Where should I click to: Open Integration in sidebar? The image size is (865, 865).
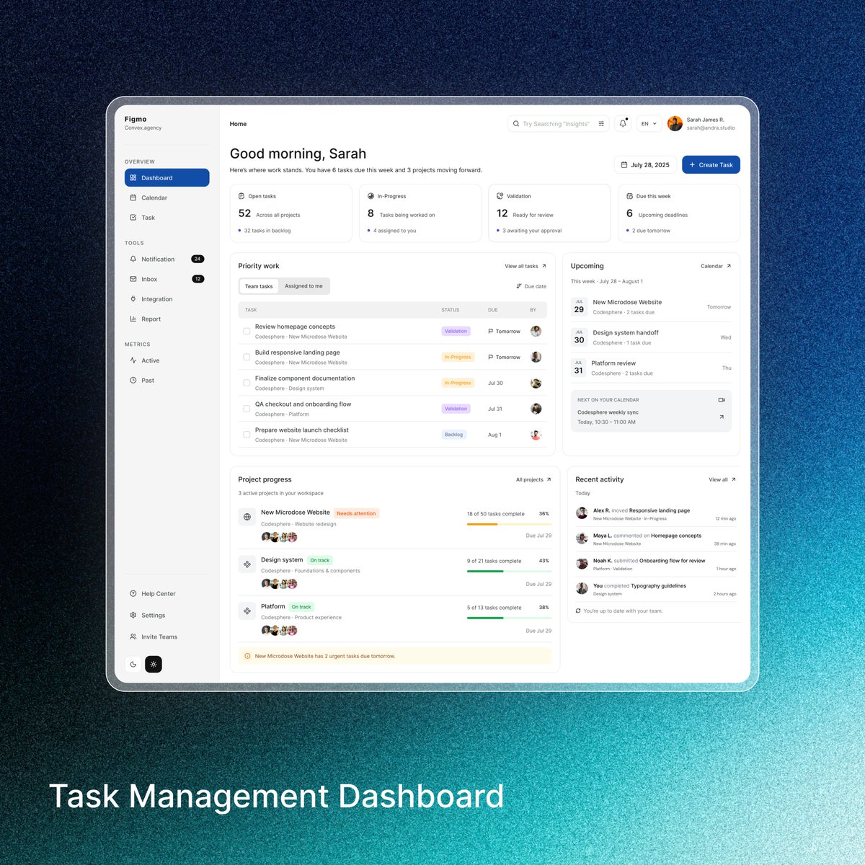click(x=167, y=299)
